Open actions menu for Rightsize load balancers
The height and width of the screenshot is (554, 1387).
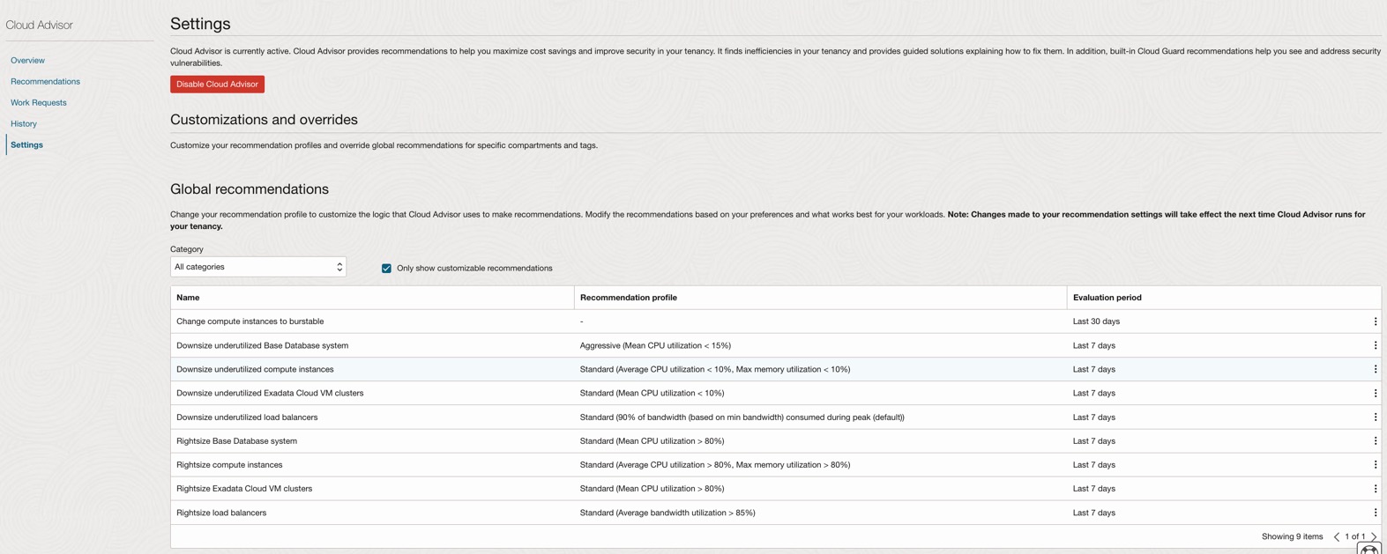tap(1375, 513)
